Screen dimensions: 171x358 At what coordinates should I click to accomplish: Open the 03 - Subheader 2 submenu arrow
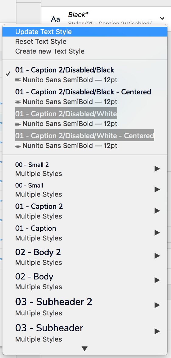point(157,305)
